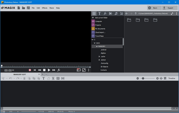Open the Effects menu
179x113 pixels.
tap(44, 8)
